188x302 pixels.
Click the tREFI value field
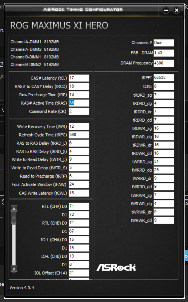(x=164, y=78)
